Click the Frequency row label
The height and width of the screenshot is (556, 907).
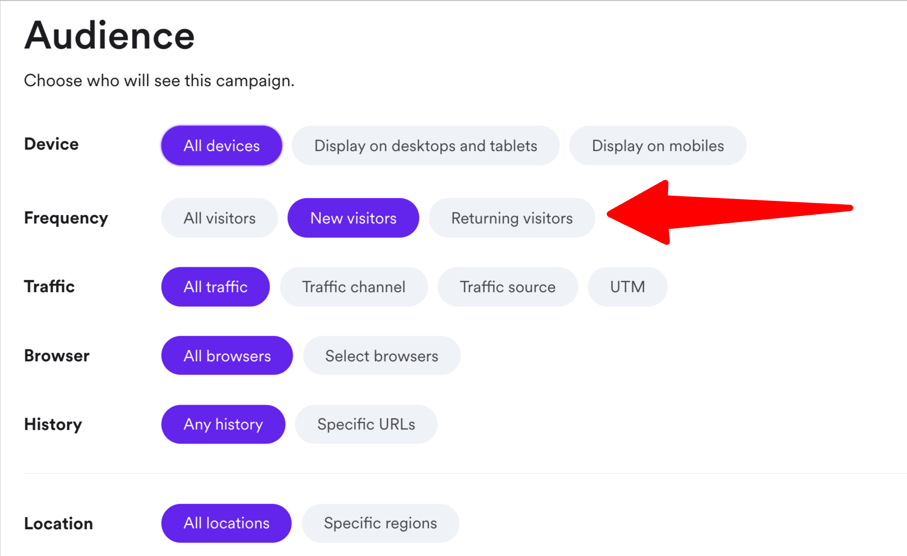click(x=66, y=218)
